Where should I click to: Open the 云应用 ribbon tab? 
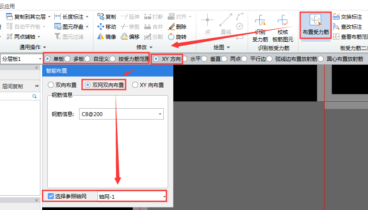pyautogui.click(x=7, y=6)
